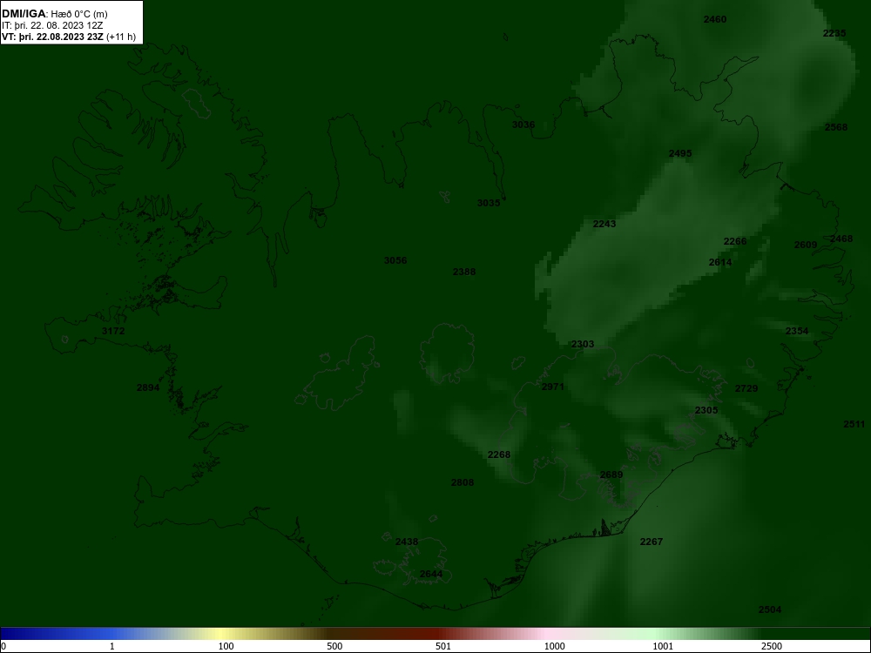The width and height of the screenshot is (871, 653).
Task: Pick the 2268 map label
Action: point(499,454)
